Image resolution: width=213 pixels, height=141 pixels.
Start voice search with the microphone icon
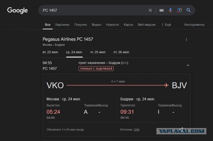tap(170, 10)
